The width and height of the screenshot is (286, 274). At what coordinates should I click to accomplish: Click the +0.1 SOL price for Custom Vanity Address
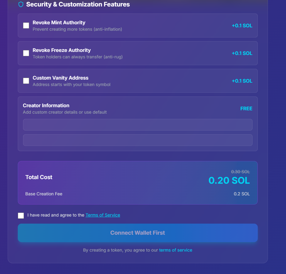pos(242,81)
